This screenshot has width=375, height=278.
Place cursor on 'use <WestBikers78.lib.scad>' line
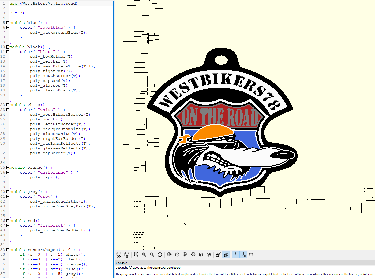coord(44,3)
